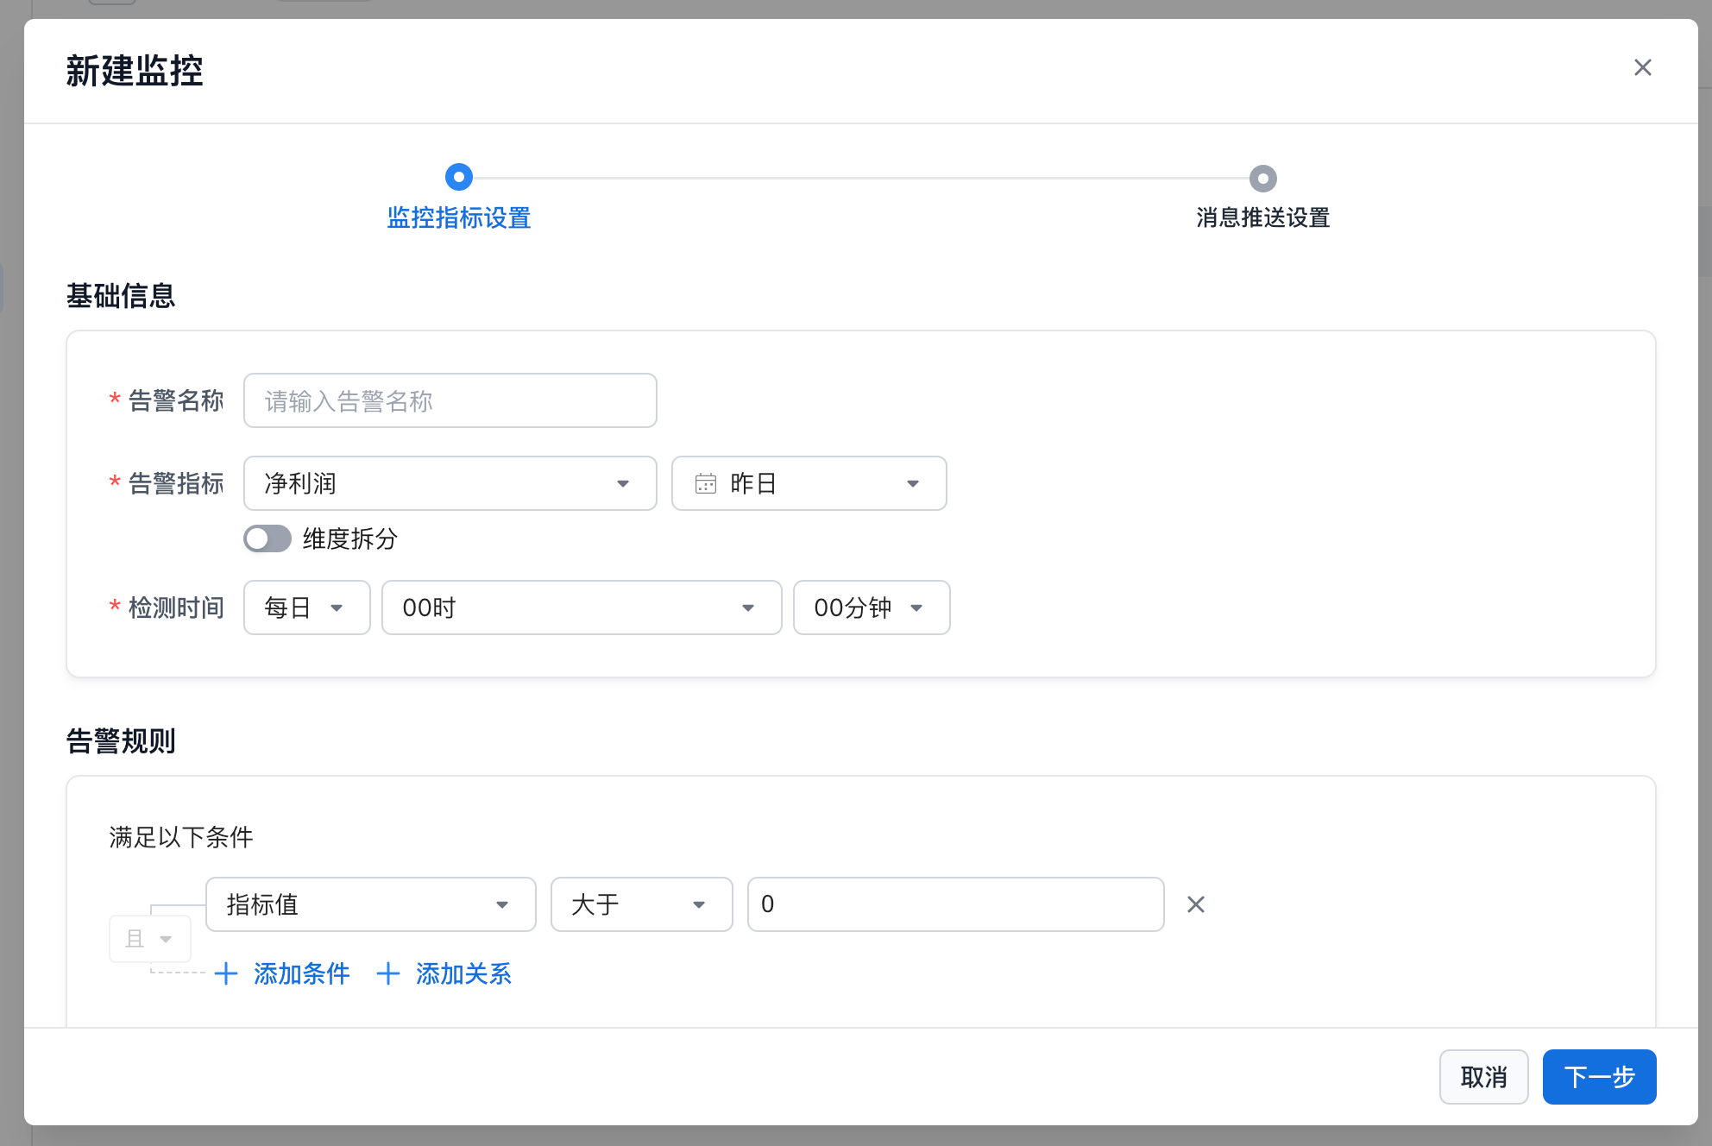
Task: Click the plus icon for 添加条件
Action: coord(226,974)
